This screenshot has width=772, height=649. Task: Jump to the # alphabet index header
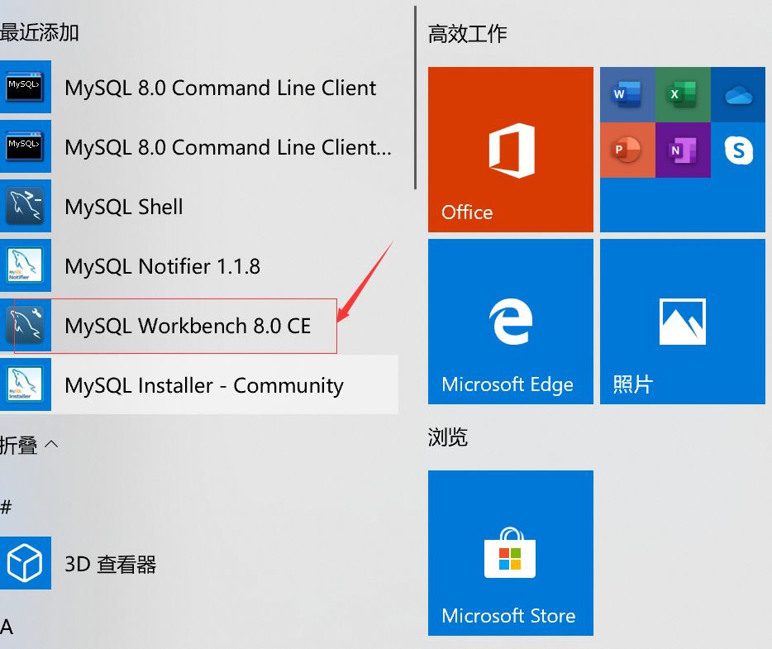pyautogui.click(x=6, y=507)
